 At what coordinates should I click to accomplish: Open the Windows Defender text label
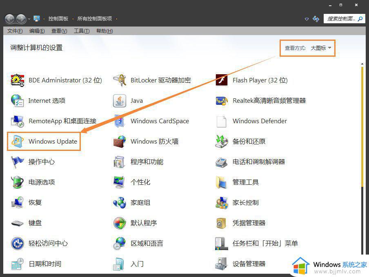click(x=260, y=121)
